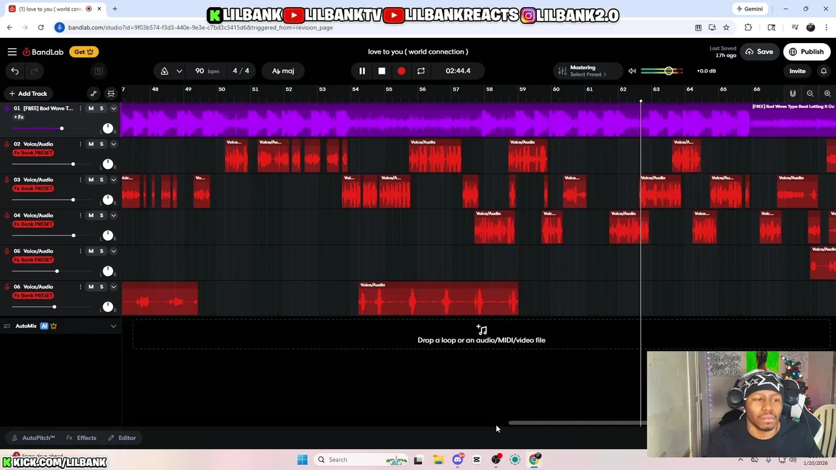The height and width of the screenshot is (470, 836).
Task: Expand track 05 chevron
Action: [113, 251]
